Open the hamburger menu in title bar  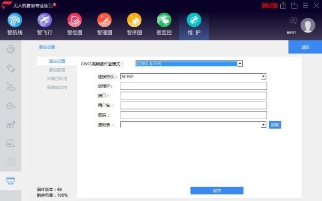coord(305,5)
